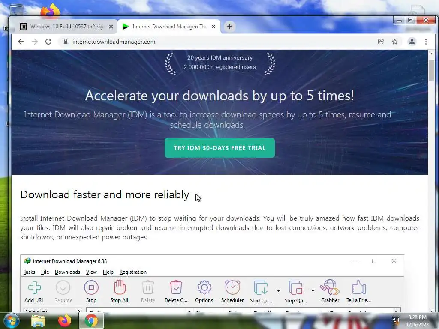Share this page via the share icon
439x329 pixels.
click(x=381, y=42)
